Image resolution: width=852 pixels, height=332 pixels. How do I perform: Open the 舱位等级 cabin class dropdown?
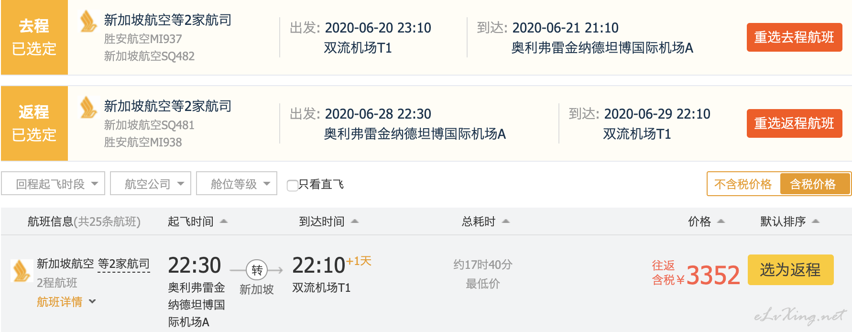tap(237, 184)
